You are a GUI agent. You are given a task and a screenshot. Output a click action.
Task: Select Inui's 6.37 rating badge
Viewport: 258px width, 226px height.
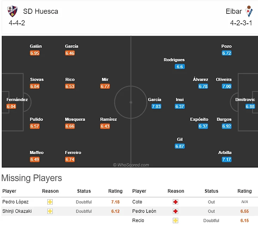[180, 106]
